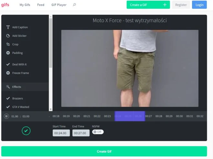Open search with the magnifier icon

pyautogui.click(x=74, y=5)
